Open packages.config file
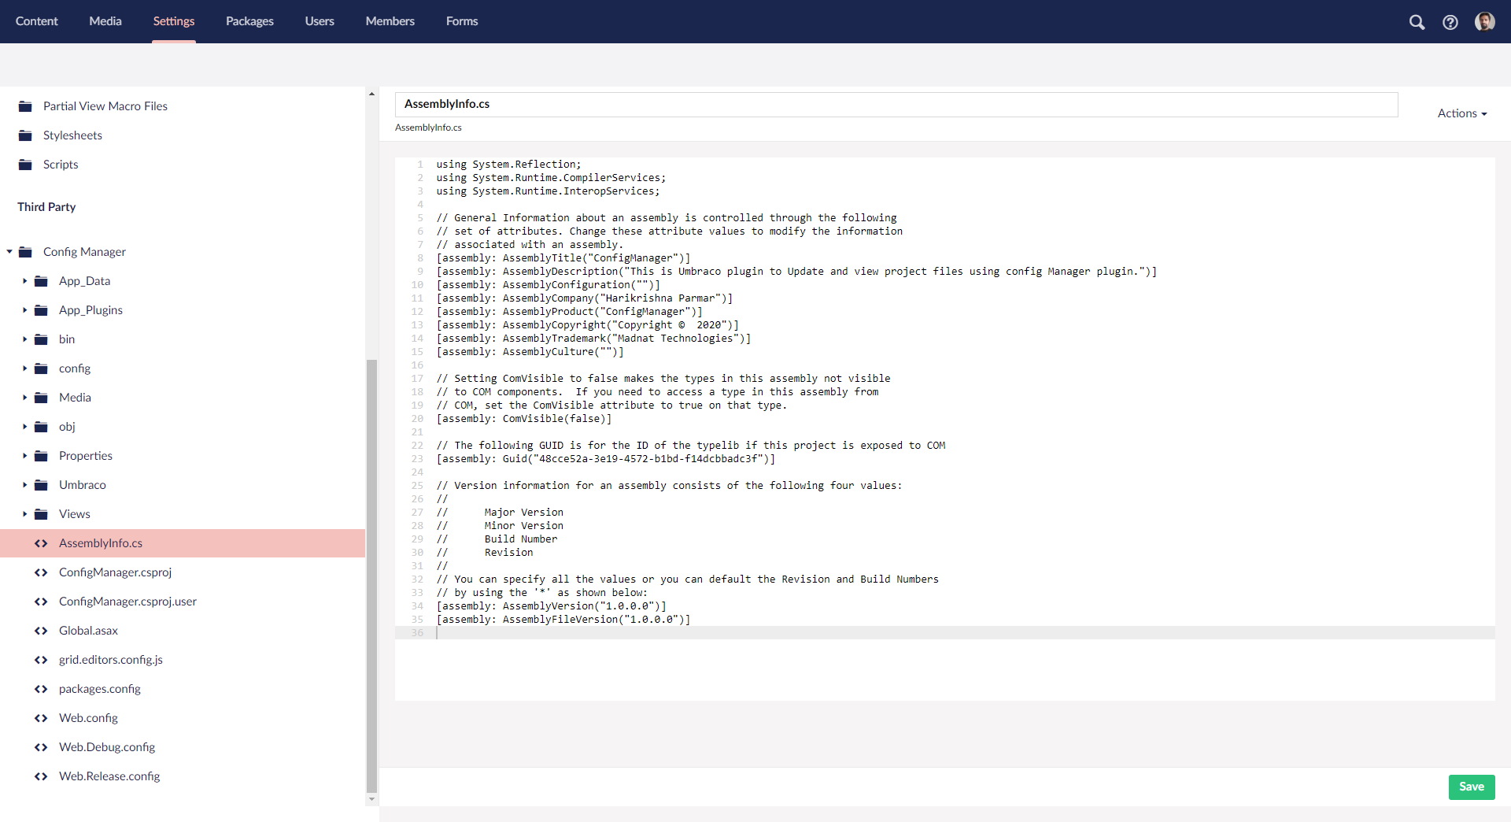 tap(100, 689)
